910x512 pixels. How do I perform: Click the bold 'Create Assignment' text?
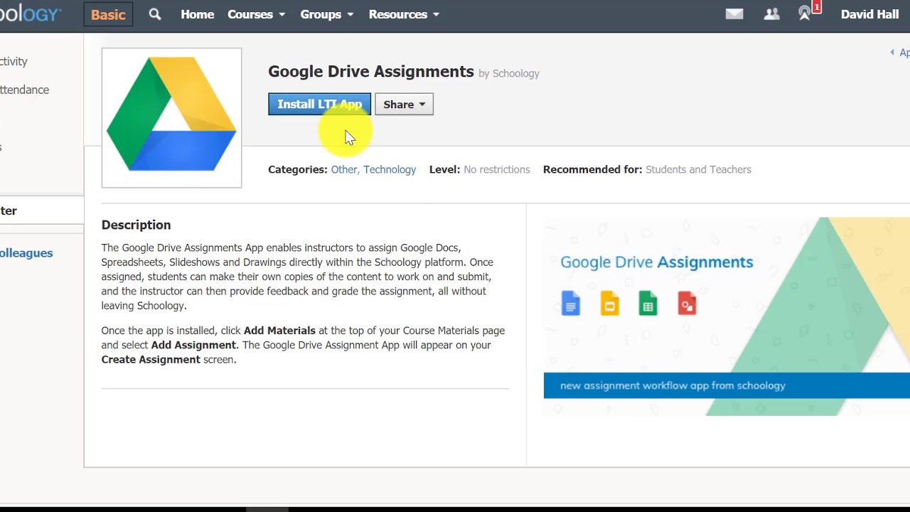click(x=151, y=360)
